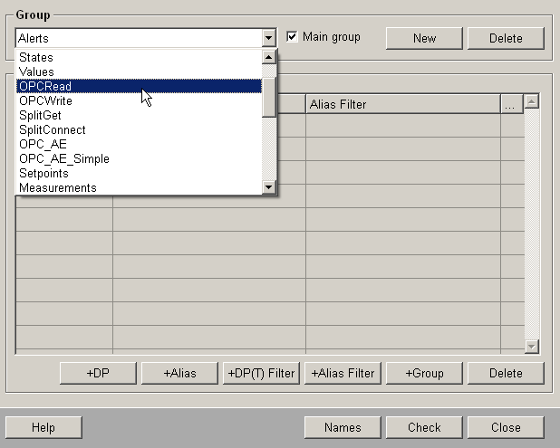
Task: Click the +Alias button
Action: point(179,373)
